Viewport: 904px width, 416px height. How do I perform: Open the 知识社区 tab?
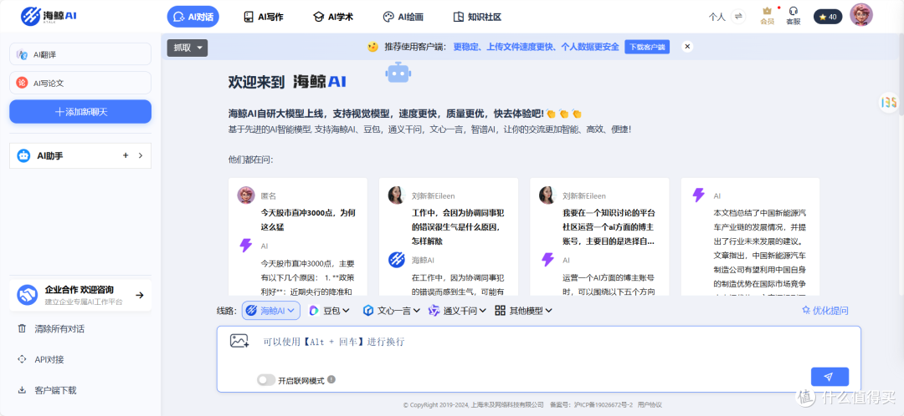[x=477, y=17]
